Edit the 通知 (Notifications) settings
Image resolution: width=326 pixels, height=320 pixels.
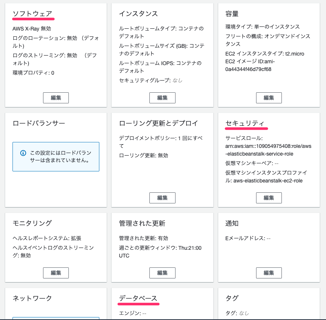tap(269, 273)
